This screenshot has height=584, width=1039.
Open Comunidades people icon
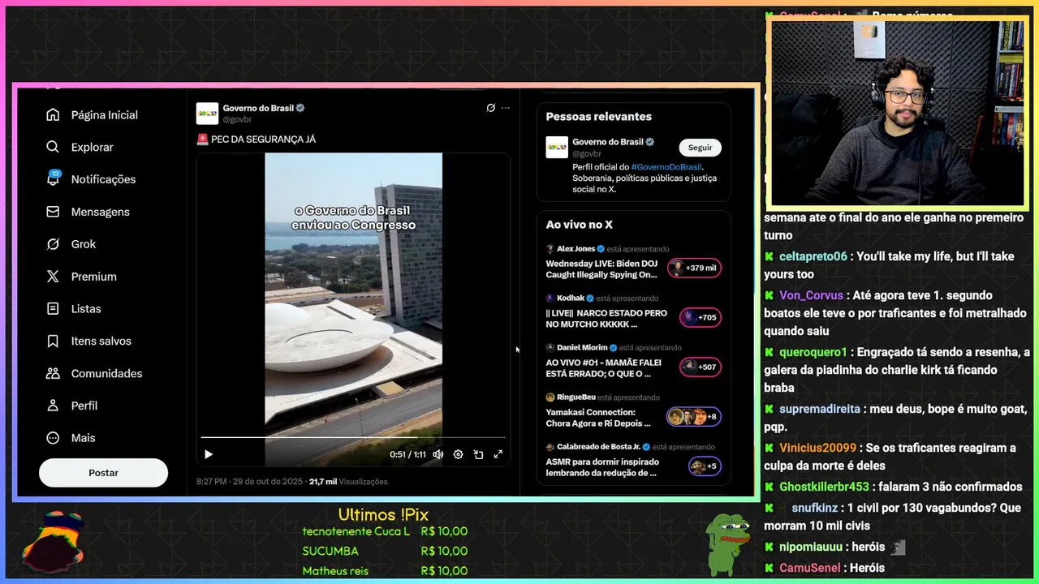pyautogui.click(x=53, y=373)
